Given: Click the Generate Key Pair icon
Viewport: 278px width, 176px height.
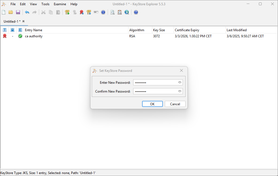Looking at the screenshot, I should tap(67, 12).
